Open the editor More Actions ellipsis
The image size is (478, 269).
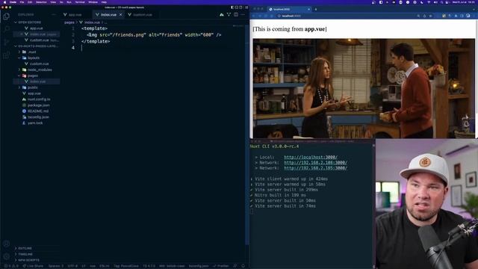tap(243, 15)
